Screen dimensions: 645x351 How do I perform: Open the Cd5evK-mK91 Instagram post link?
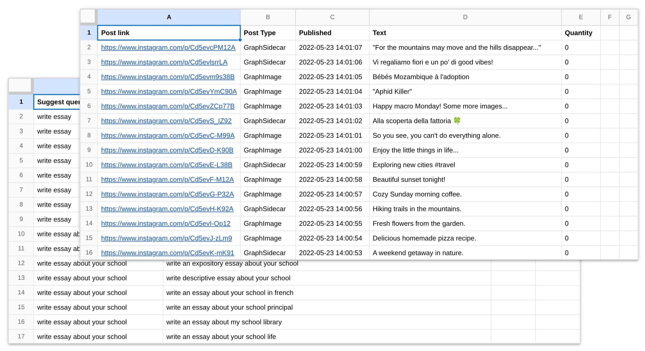[168, 253]
